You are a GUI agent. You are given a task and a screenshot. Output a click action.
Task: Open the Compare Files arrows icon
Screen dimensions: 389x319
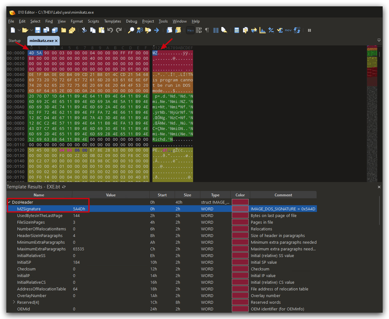254,30
